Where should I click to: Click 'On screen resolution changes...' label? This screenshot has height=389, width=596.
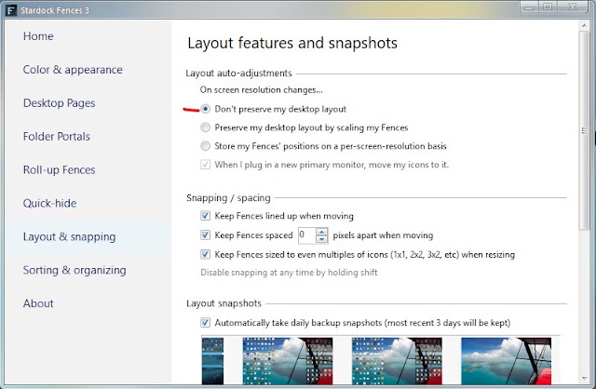261,90
